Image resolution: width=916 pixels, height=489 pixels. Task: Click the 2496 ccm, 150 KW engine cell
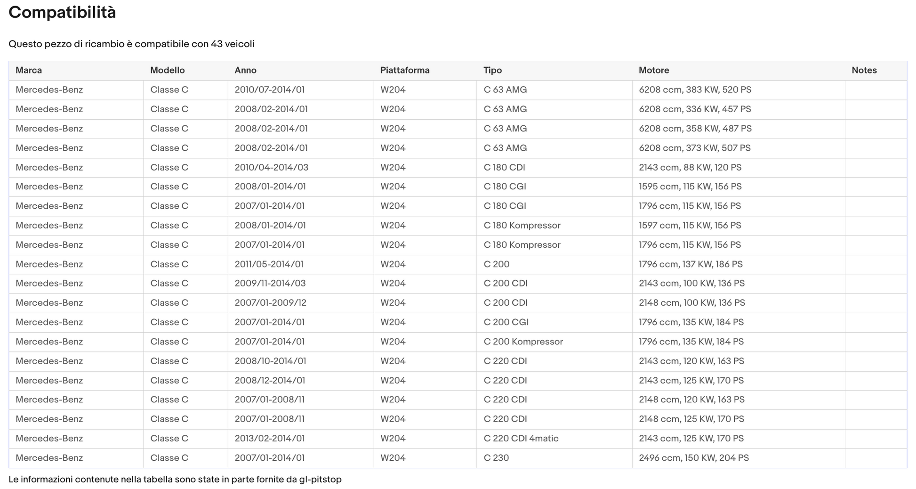[x=738, y=458]
